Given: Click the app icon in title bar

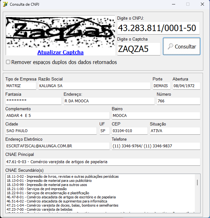Looking at the screenshot, I should (5, 4).
